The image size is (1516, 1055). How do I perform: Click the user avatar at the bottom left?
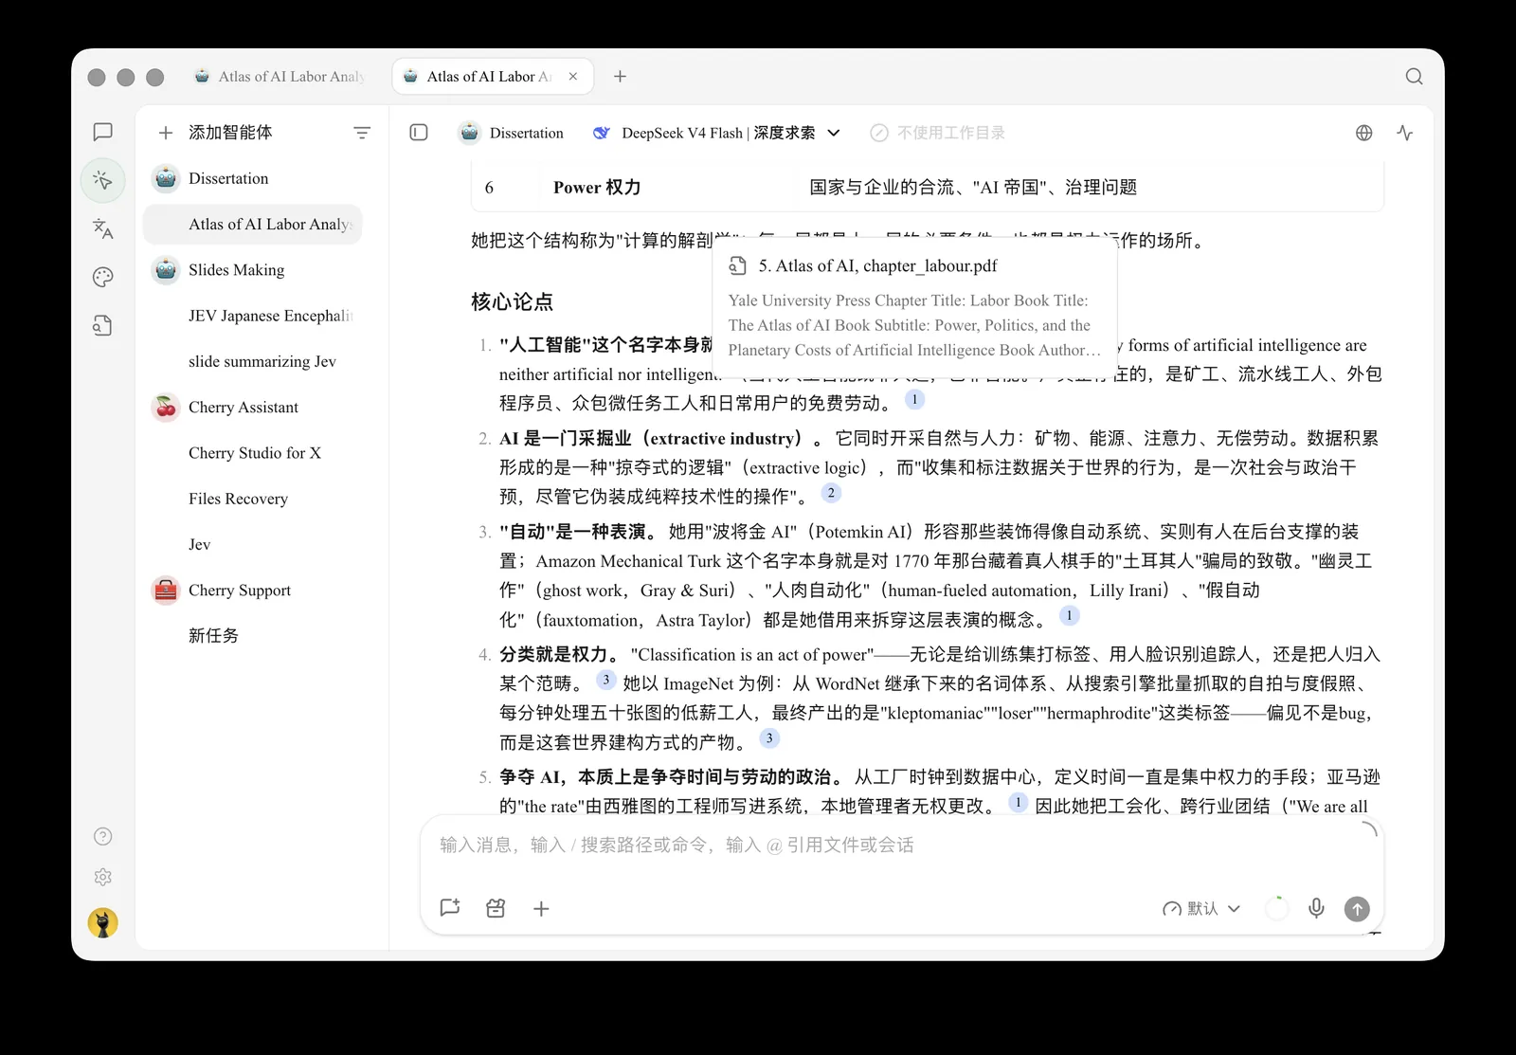coord(103,922)
